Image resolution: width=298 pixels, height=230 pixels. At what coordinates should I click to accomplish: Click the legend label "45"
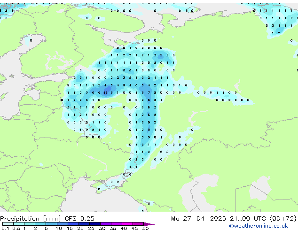coord(135,228)
